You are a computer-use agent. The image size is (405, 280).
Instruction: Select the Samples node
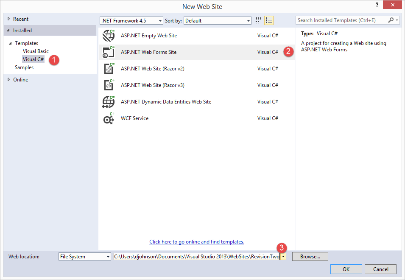24,67
